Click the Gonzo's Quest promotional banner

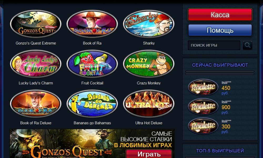92,144
